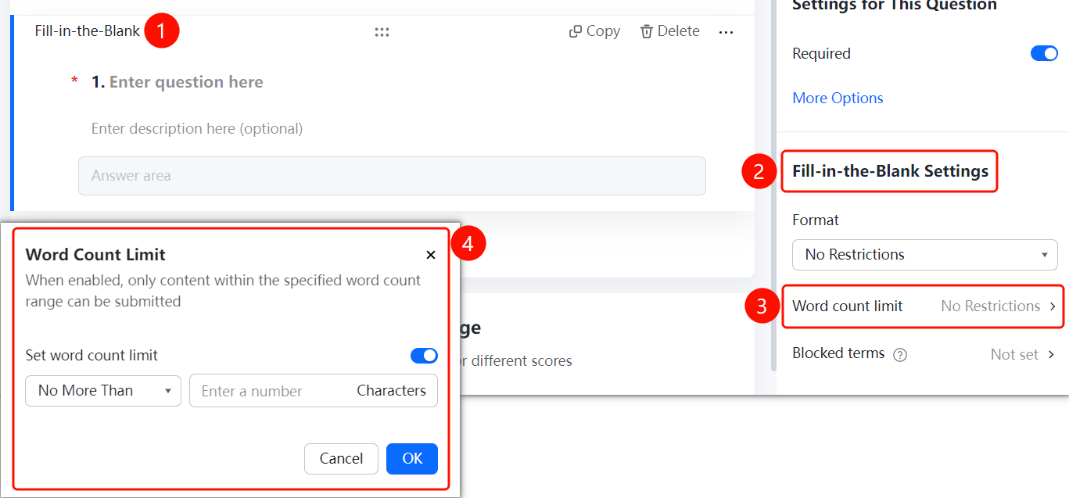Click the Enter question here title field
The image size is (1069, 498).
point(186,82)
